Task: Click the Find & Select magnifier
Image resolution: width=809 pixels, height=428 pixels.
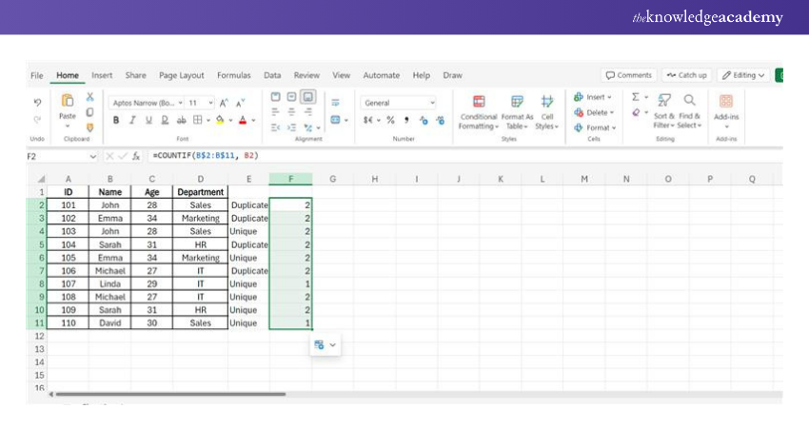Action: pyautogui.click(x=690, y=101)
